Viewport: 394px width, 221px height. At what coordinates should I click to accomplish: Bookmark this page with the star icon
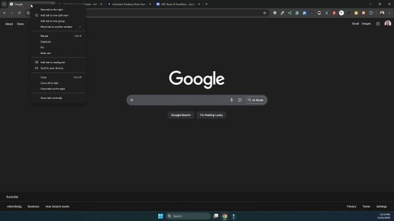click(265, 13)
